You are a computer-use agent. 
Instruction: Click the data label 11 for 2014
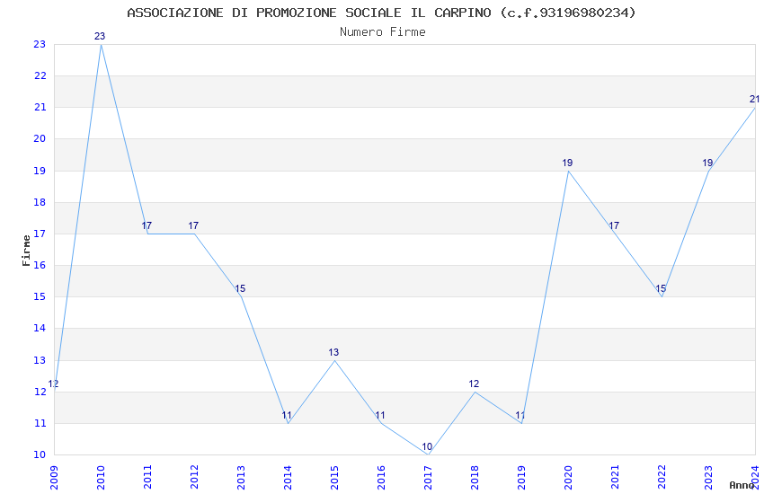point(287,416)
